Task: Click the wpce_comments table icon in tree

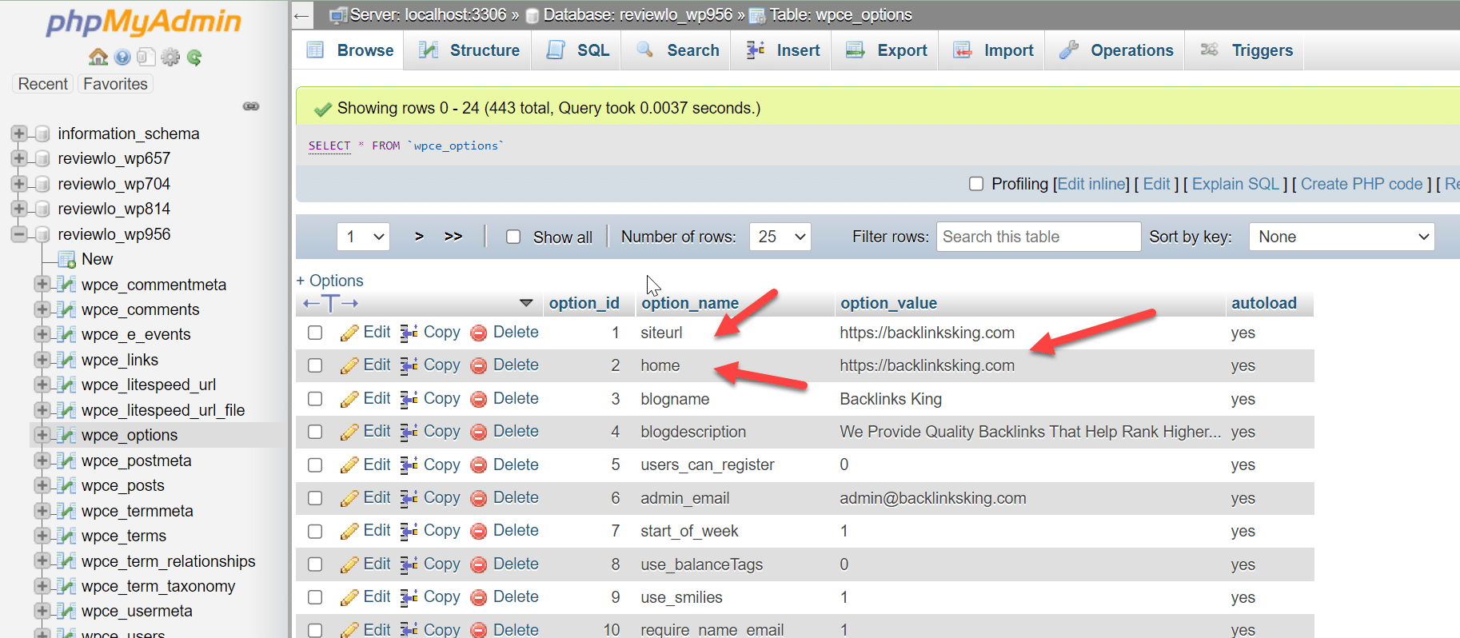Action: pyautogui.click(x=67, y=309)
